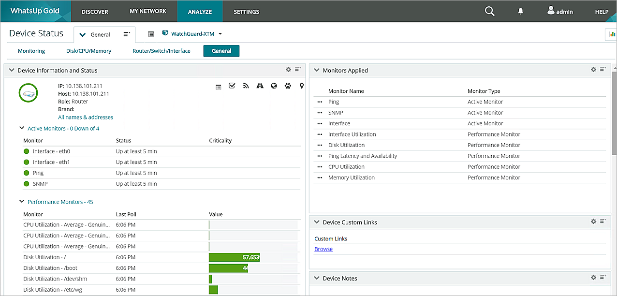Open settings gear for Monitors Applied panel

coord(593,70)
